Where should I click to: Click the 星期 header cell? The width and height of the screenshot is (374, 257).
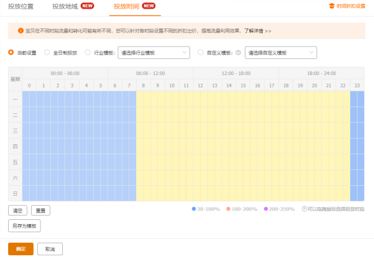pyautogui.click(x=16, y=79)
